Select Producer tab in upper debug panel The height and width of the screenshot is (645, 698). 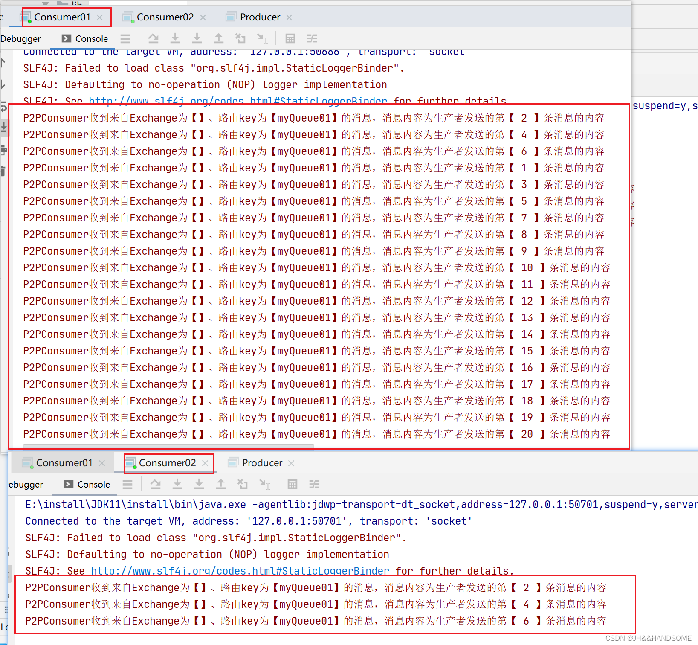pos(260,17)
